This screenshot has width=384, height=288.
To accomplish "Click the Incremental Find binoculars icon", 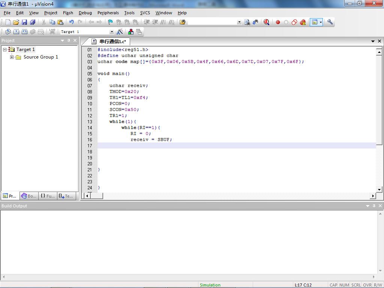I will 255,22.
